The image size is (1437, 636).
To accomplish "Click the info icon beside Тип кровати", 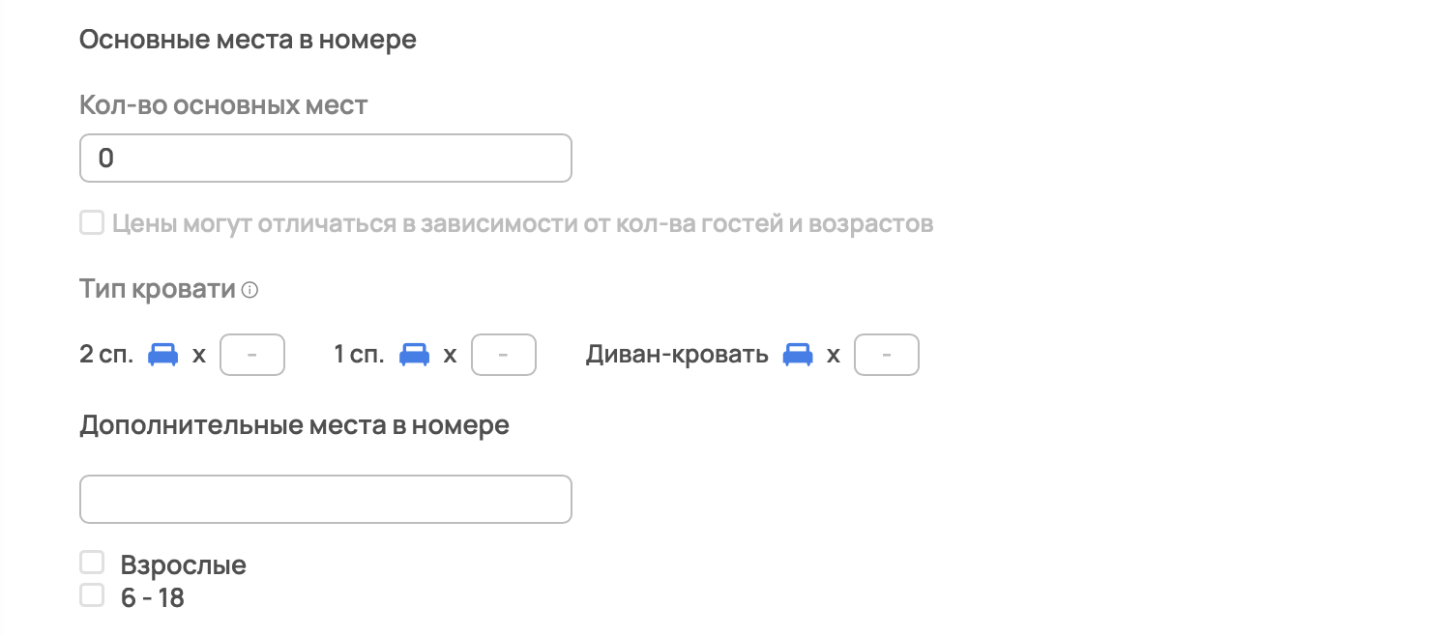I will click(x=249, y=290).
